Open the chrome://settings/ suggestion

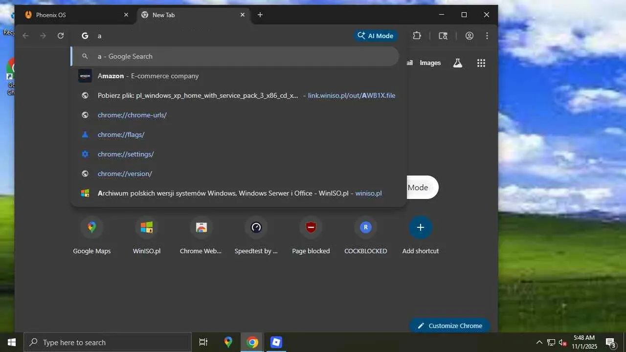[235, 154]
